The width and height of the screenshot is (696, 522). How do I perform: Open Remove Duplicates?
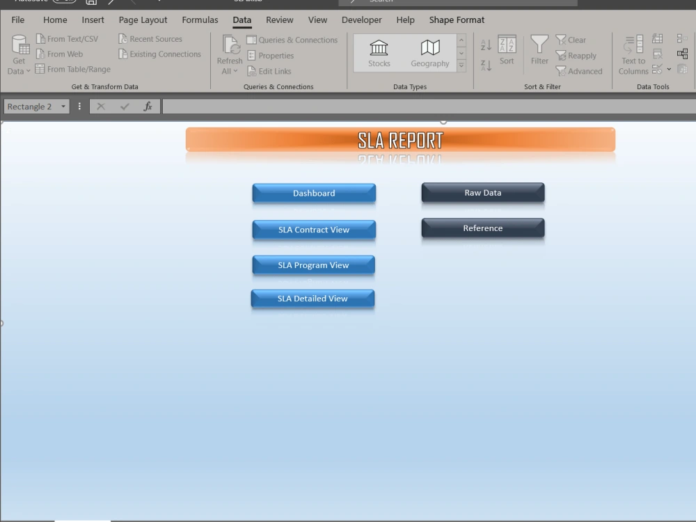click(657, 55)
